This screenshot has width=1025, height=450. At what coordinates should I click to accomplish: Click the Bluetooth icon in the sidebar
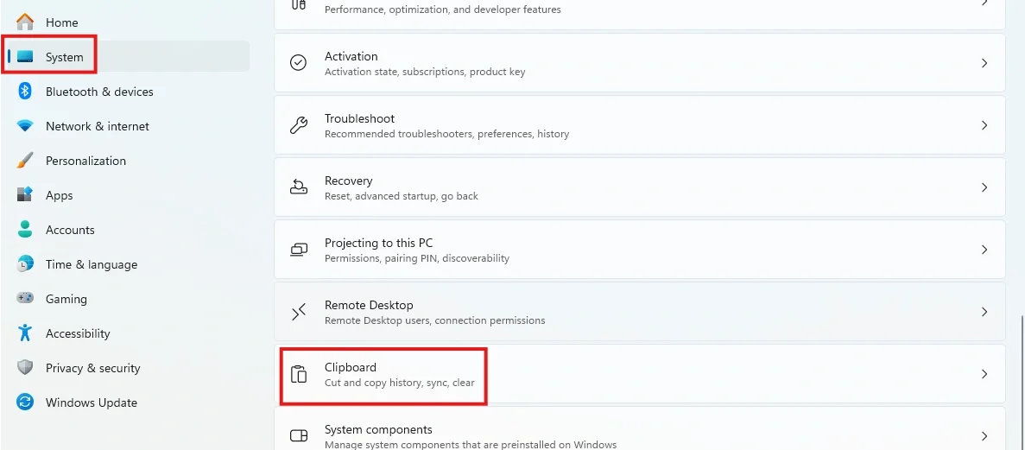point(25,92)
